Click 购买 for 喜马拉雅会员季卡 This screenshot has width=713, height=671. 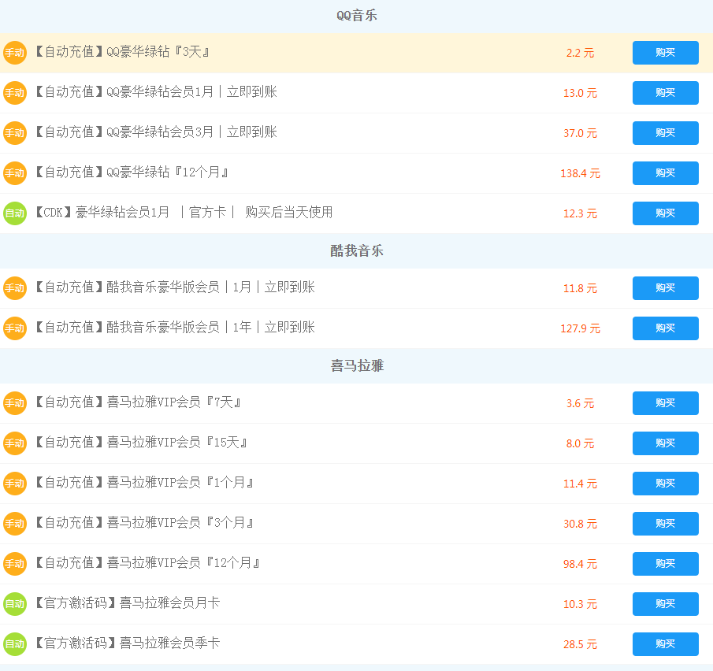[x=665, y=644]
